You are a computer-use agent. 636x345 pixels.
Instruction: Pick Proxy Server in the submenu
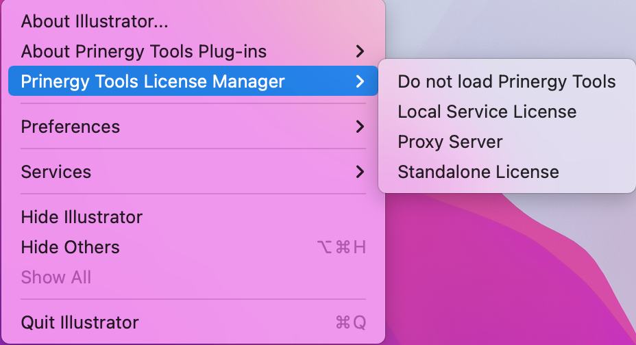[450, 142]
